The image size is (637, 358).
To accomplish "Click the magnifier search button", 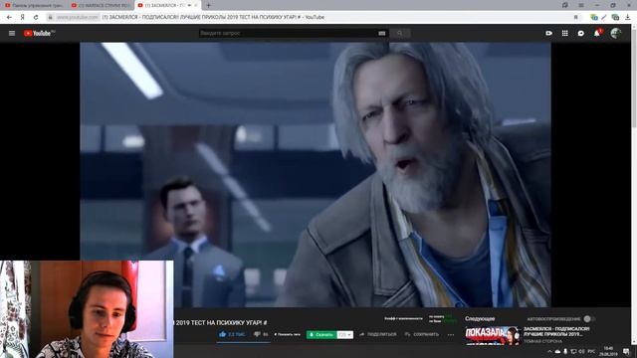I will pyautogui.click(x=400, y=33).
